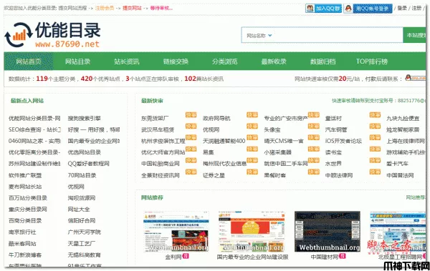Open the 网站目录 navigation tab
This screenshot has width=430, height=271.
coord(77,61)
